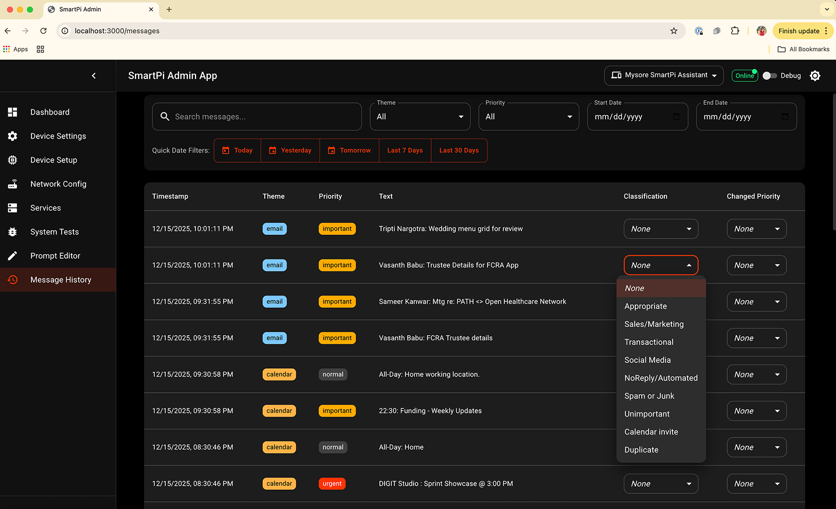
Task: Collapse the sidebar using the left chevron
Action: click(x=94, y=76)
